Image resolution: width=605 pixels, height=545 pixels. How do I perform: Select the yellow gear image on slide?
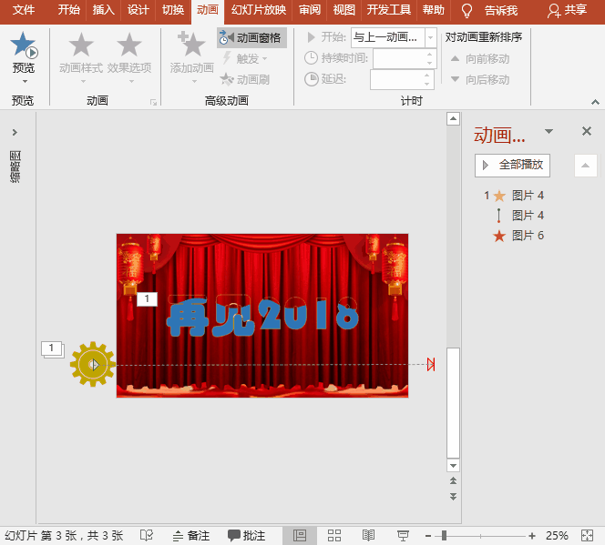(x=93, y=364)
